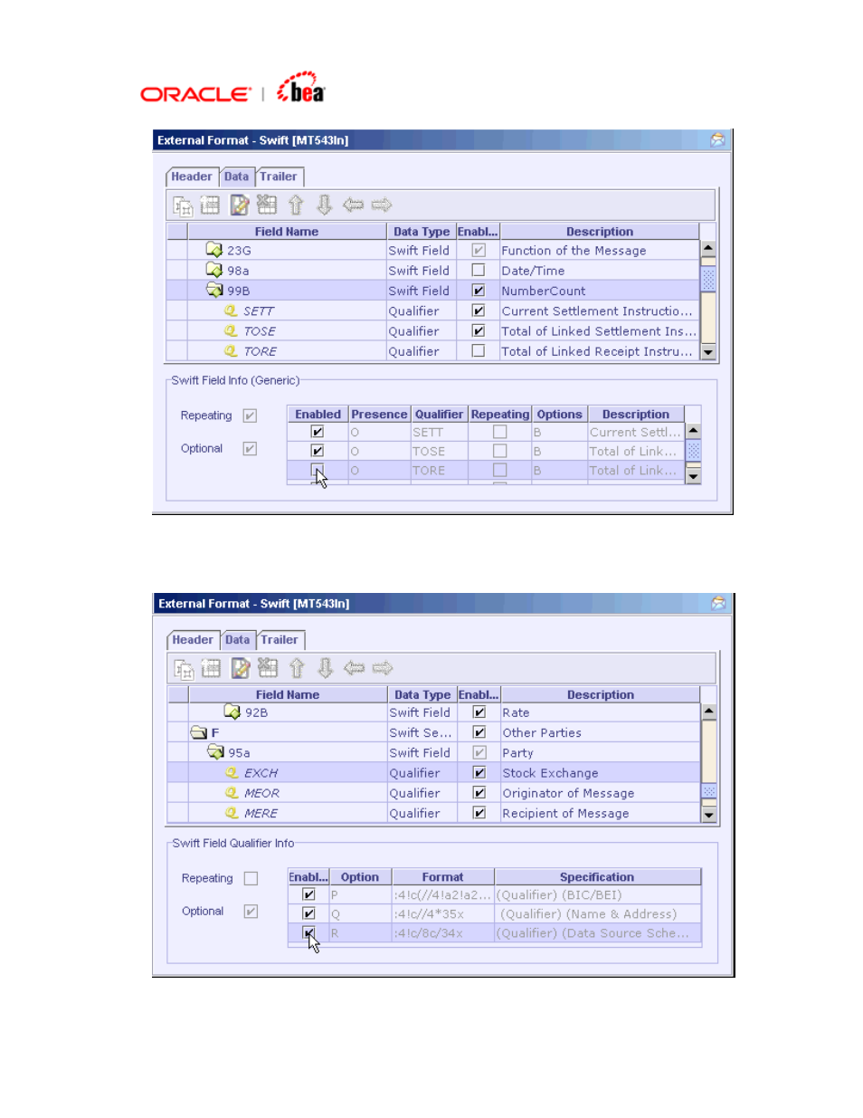Click the upper window field tree scroll-down arrow

click(708, 351)
